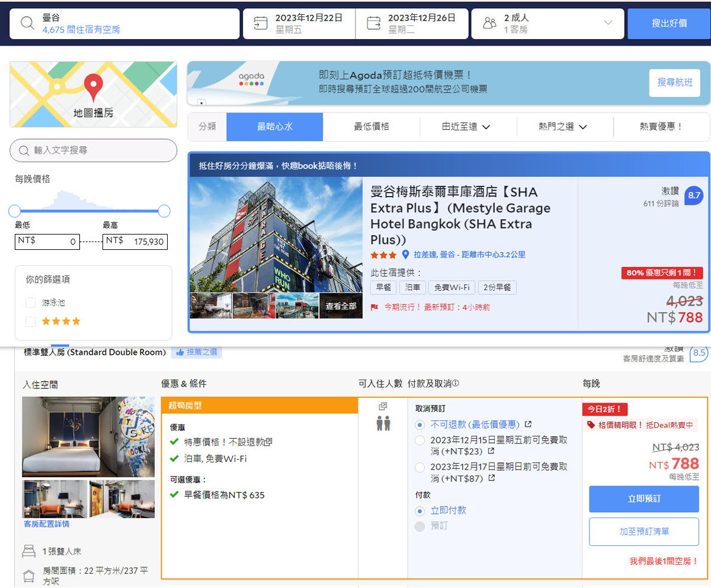The height and width of the screenshot is (588, 711).
Task: Click the red flag icon beside 今期流行
Action: (374, 307)
